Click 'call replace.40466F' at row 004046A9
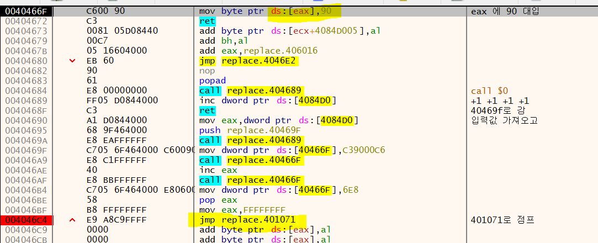 (251, 160)
